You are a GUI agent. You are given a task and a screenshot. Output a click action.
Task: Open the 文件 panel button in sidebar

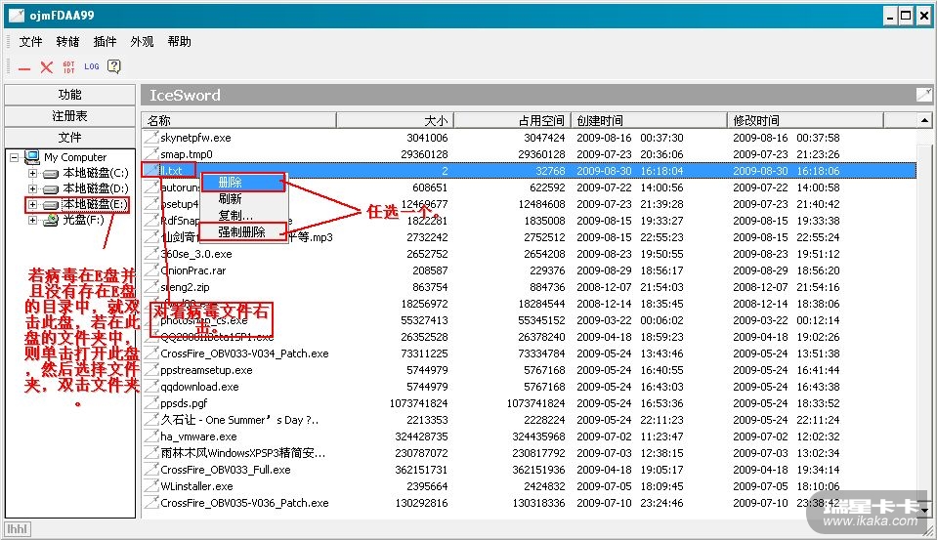[70, 138]
